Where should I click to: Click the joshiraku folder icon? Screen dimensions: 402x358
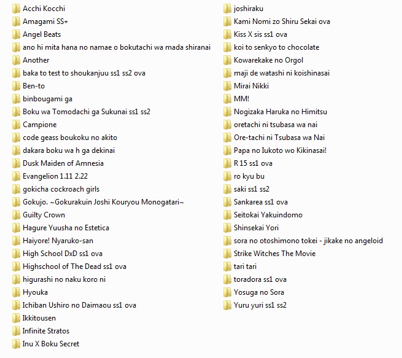coord(227,9)
